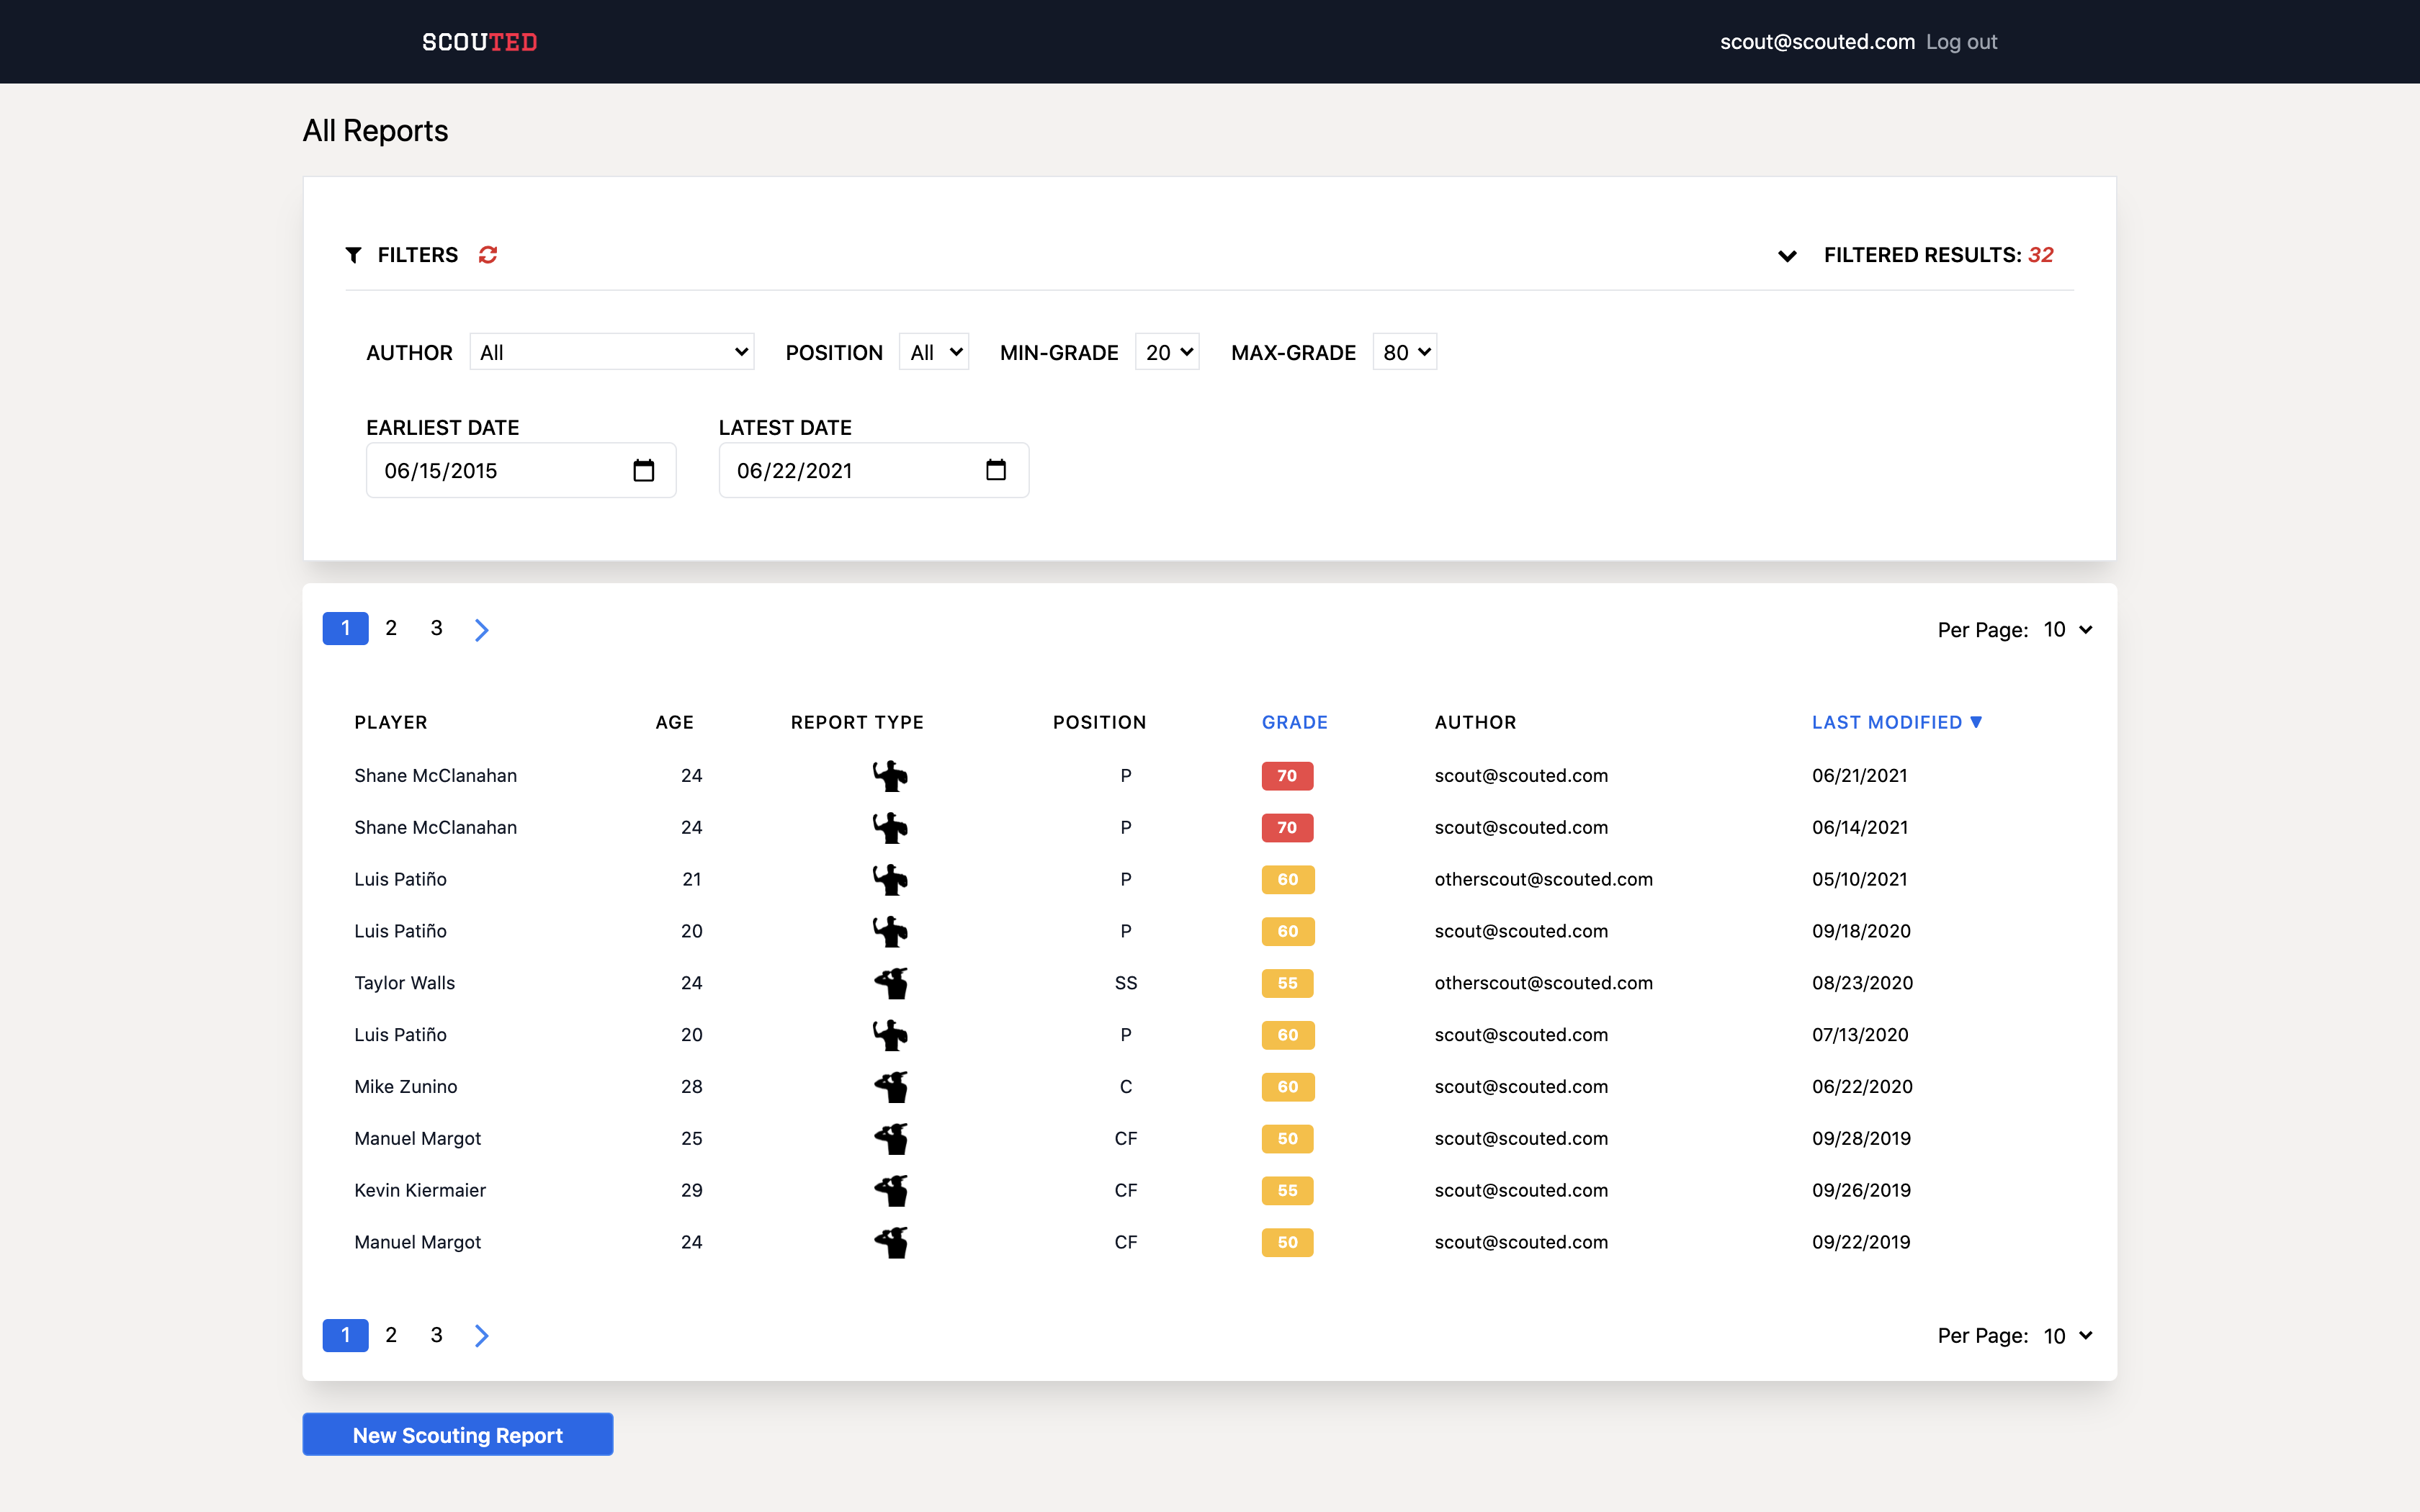
Task: Click the New Scouting Report button
Action: click(458, 1434)
